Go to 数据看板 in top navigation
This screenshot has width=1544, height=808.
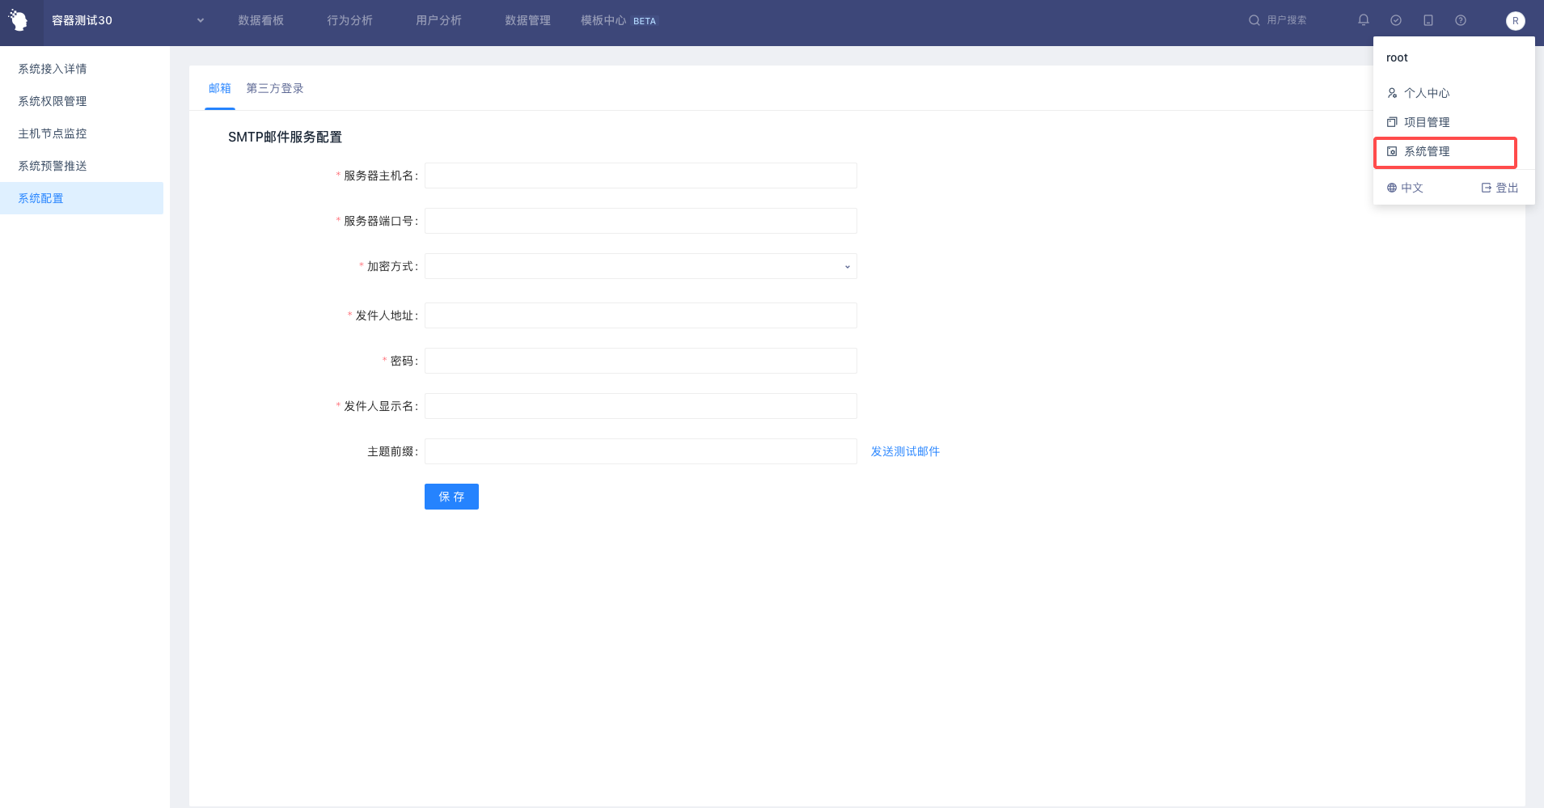click(260, 20)
